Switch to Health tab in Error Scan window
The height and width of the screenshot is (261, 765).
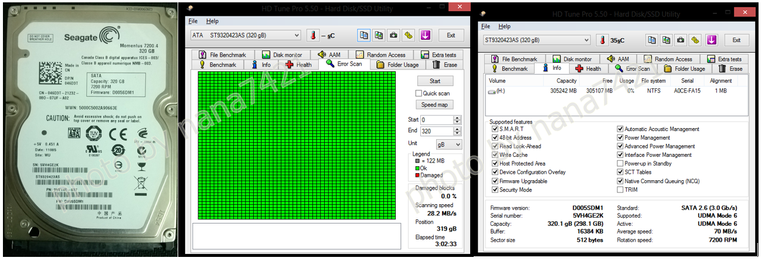[x=298, y=65]
